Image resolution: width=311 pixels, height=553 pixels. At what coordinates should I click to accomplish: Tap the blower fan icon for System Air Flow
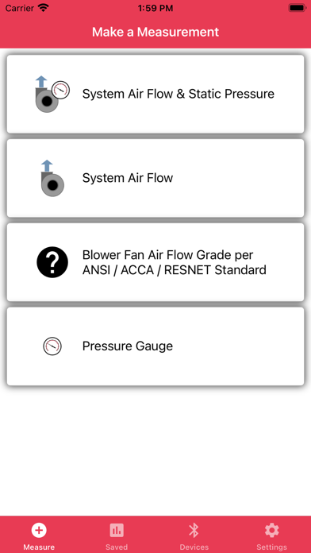pos(52,178)
